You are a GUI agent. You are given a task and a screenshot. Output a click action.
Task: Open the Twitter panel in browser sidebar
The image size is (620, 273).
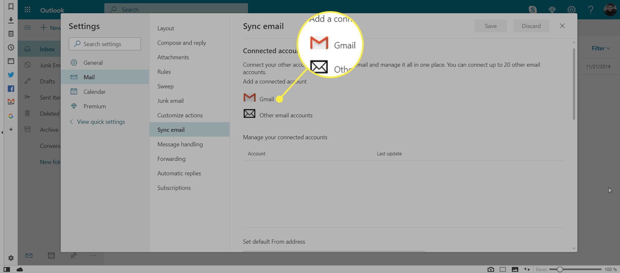(11, 75)
